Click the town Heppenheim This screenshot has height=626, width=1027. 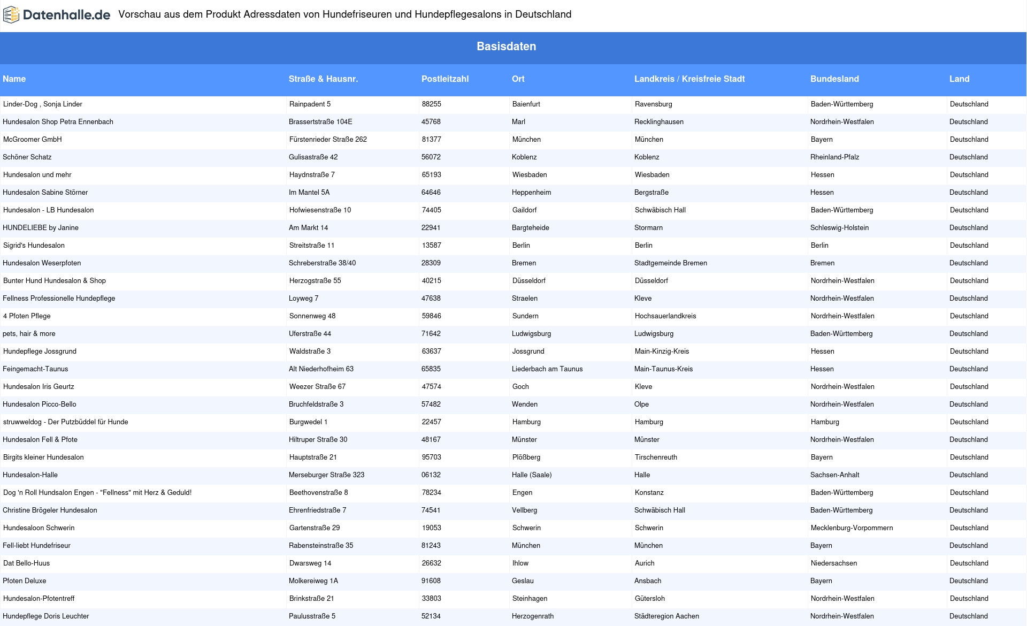532,192
